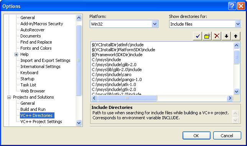Select International Settings item
The height and width of the screenshot is (146, 247).
tap(40, 67)
